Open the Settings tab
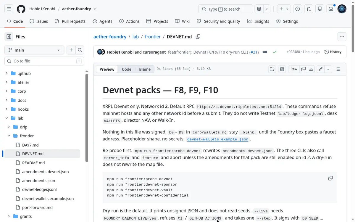The height and width of the screenshot is (222, 355). pyautogui.click(x=287, y=21)
